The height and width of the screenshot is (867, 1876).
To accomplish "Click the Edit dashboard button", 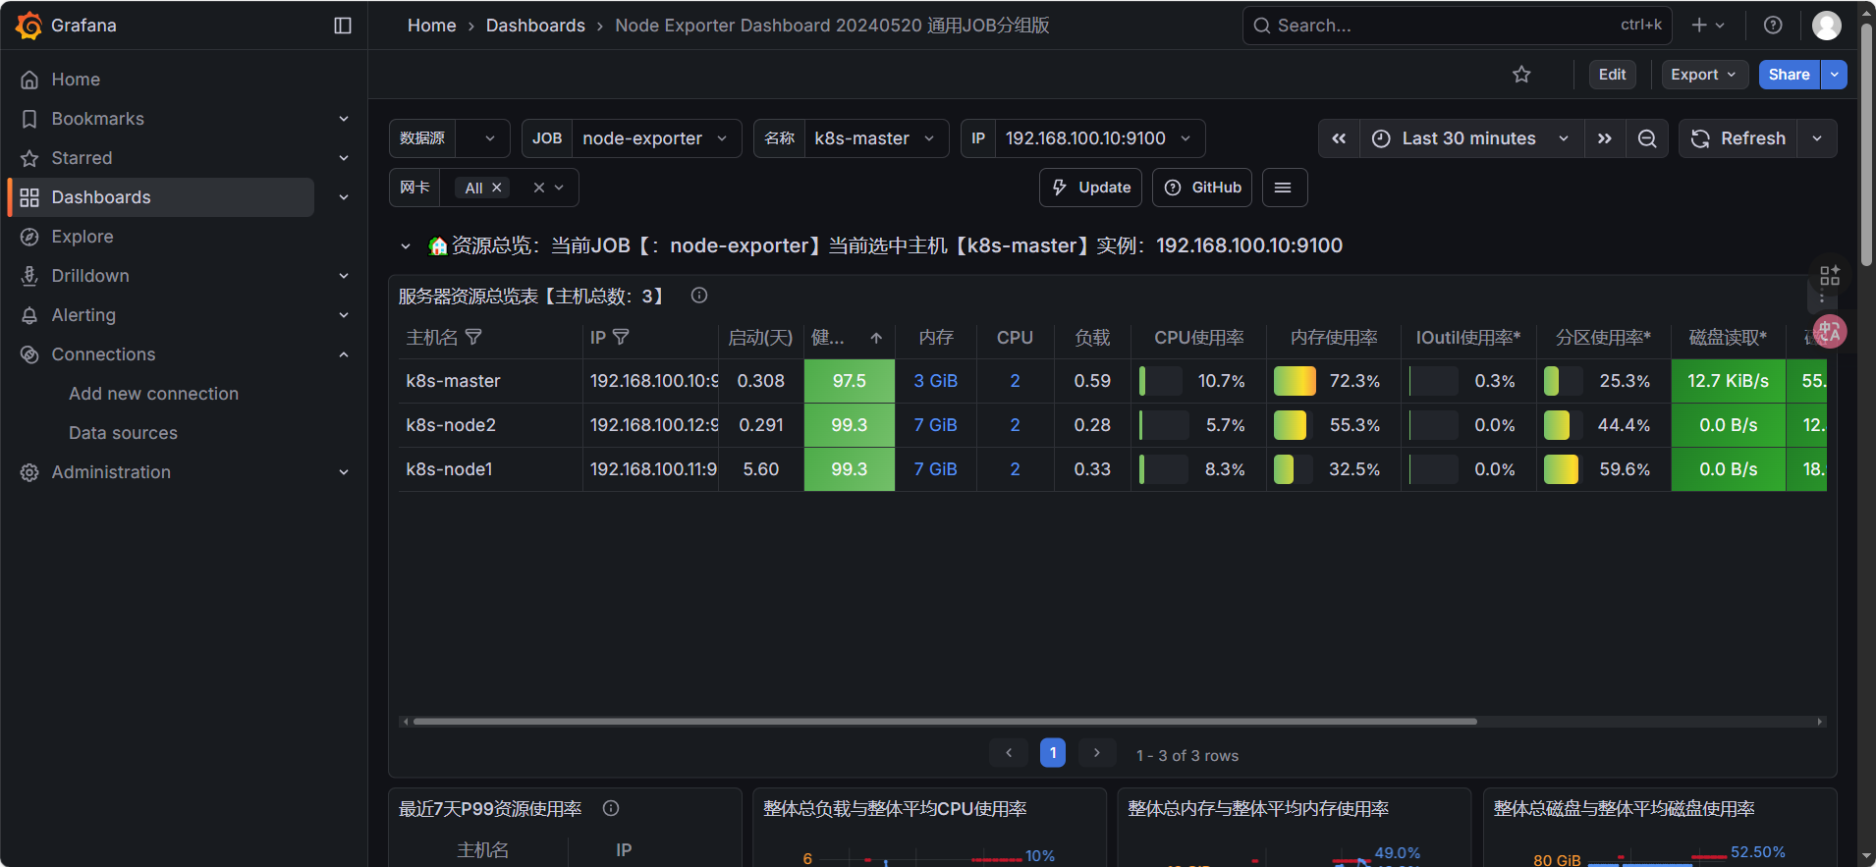I will 1612,75.
